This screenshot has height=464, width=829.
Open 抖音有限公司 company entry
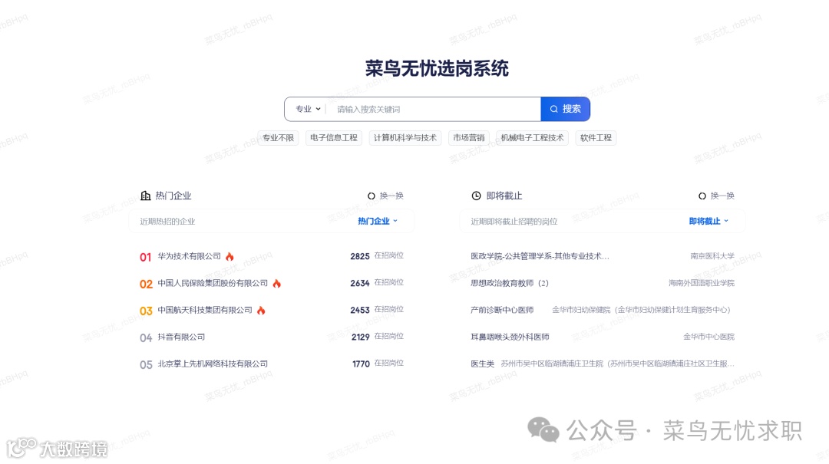tap(181, 337)
